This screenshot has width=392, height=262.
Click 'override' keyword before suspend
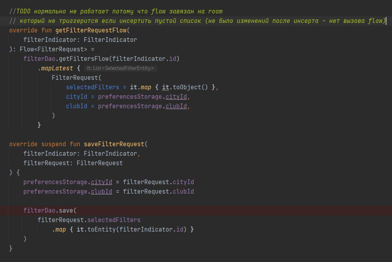click(23, 145)
